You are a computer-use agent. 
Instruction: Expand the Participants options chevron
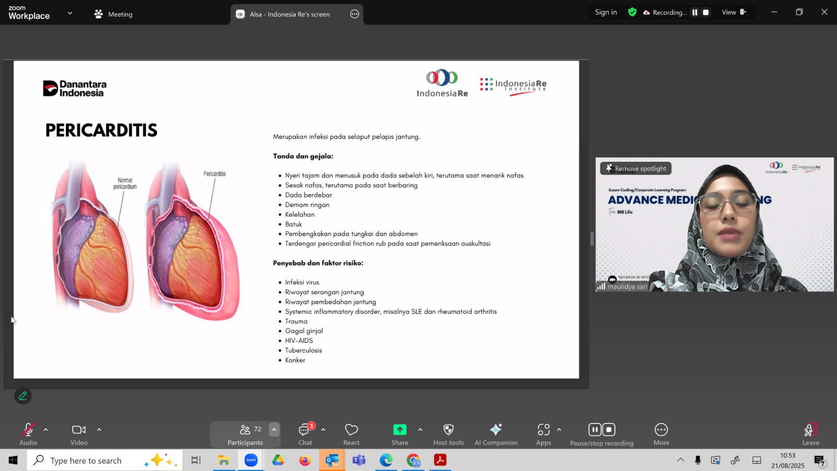tap(274, 430)
